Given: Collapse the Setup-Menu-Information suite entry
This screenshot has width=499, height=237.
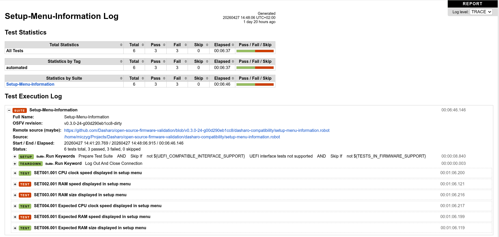Looking at the screenshot, I should click(9, 110).
